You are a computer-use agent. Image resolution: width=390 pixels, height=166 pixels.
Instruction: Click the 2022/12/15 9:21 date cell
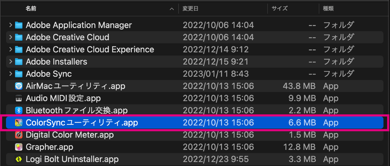(216, 62)
